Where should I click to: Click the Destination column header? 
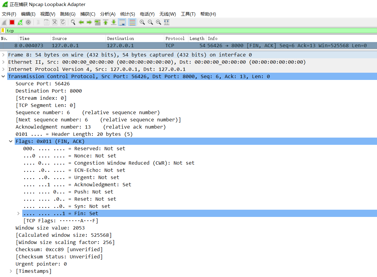[120, 38]
